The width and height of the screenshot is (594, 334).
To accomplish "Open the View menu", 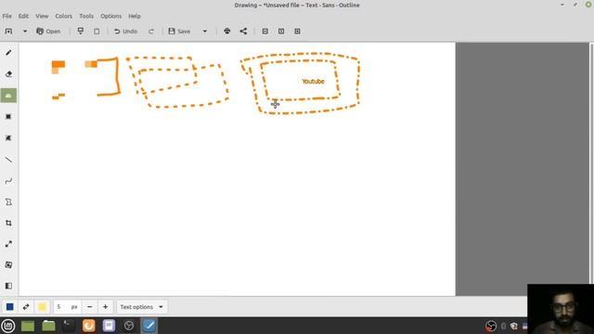I will pyautogui.click(x=42, y=16).
